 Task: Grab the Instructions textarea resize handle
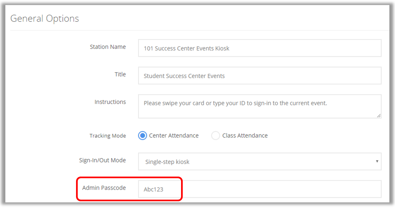tap(379, 116)
